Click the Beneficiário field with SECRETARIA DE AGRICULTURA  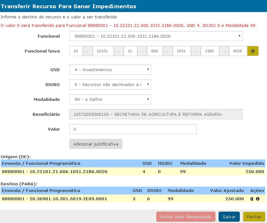(156, 114)
